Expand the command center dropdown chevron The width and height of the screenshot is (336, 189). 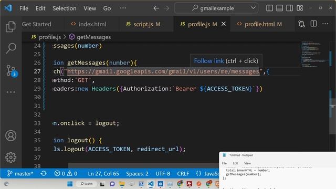coord(253,8)
